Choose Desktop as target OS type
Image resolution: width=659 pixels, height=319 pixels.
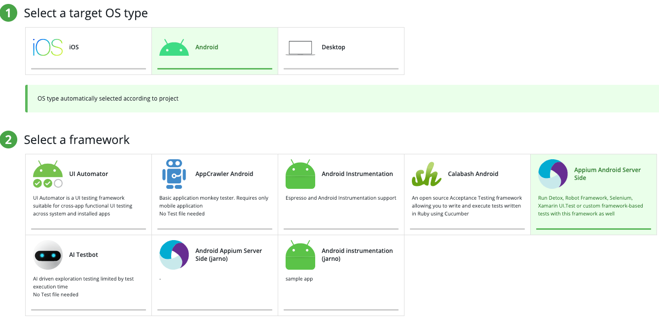333,47
